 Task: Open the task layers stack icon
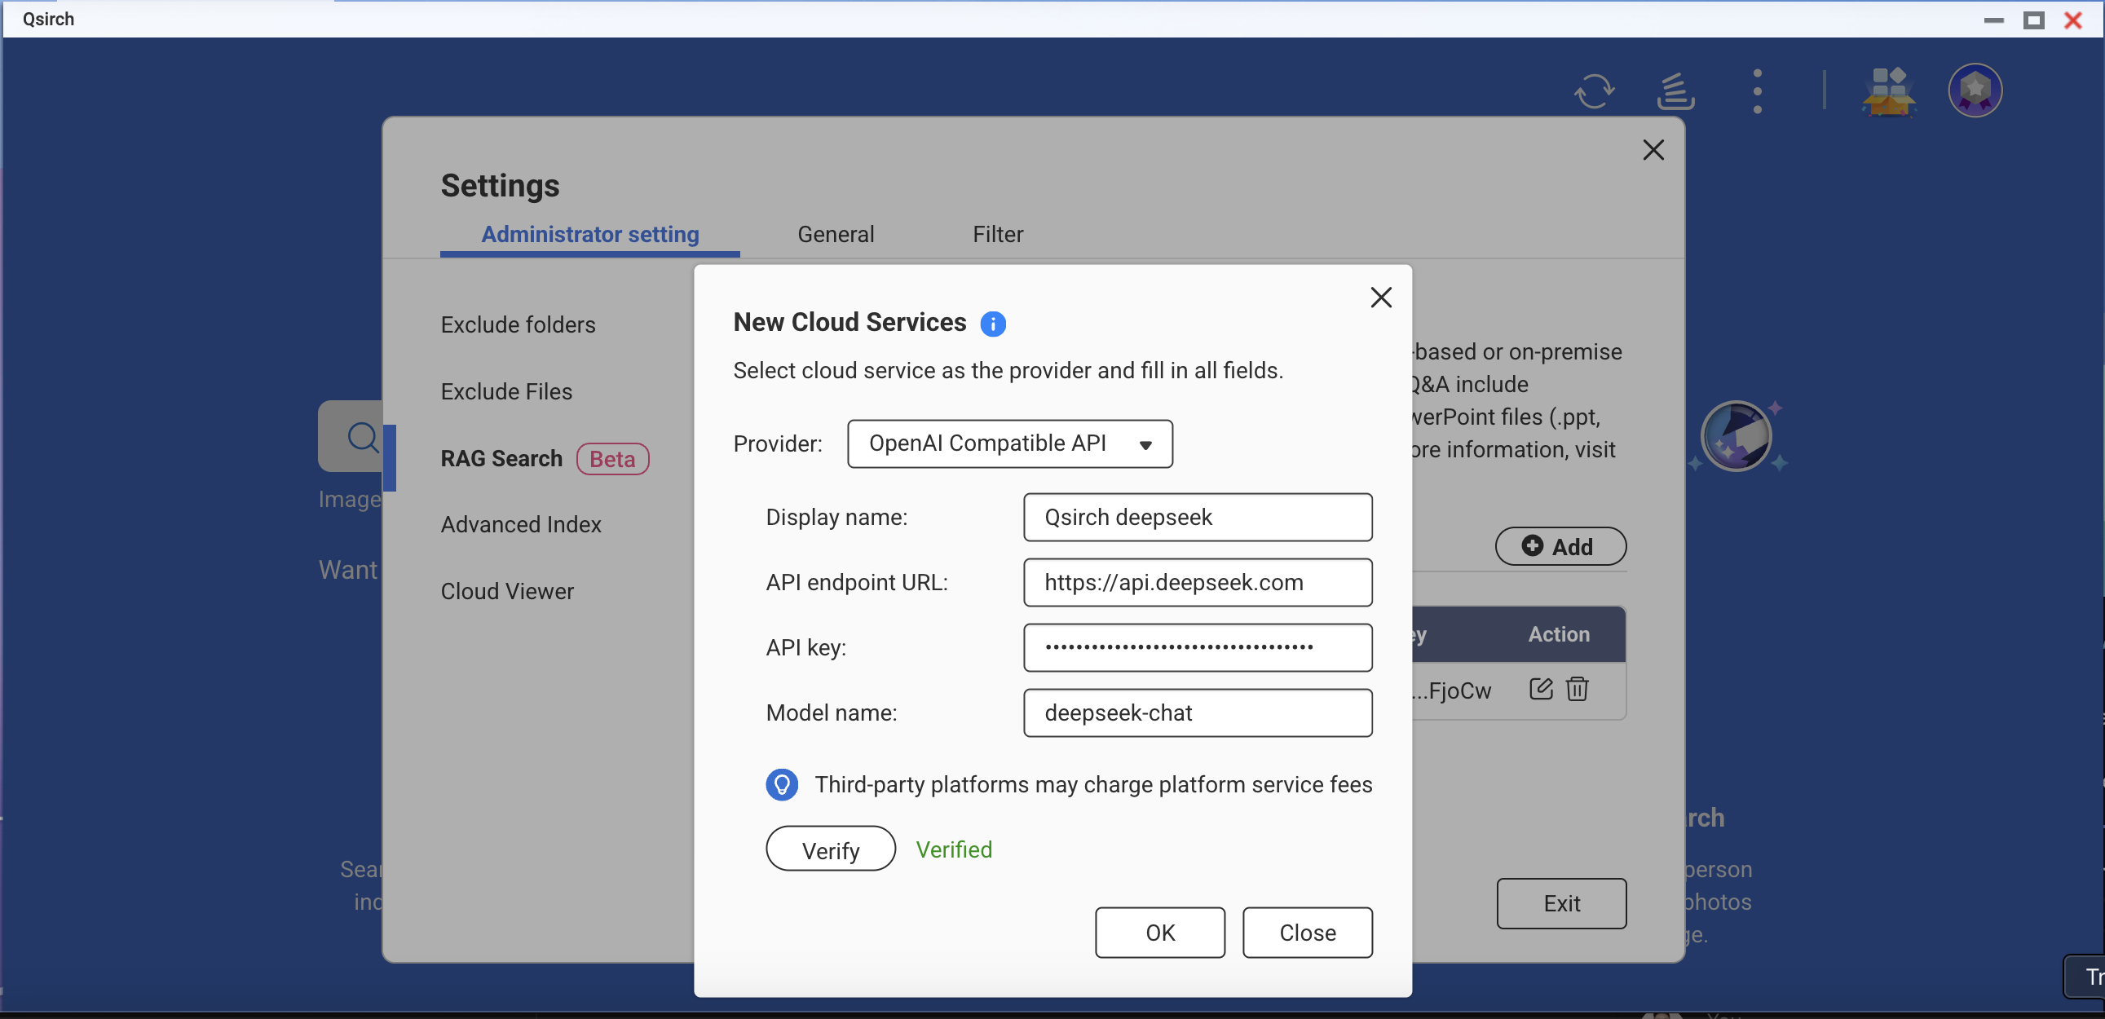1675,90
